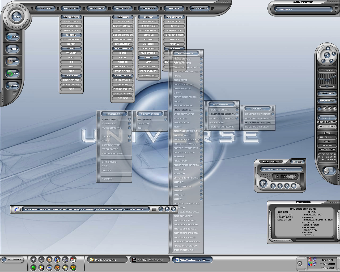The image size is (340, 272).
Task: Switch to virtual desktop 4
Action: pyautogui.click(x=335, y=108)
